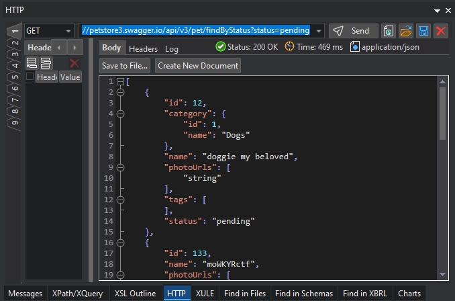Click the append header row icon
455x301 pixels.
[x=32, y=63]
